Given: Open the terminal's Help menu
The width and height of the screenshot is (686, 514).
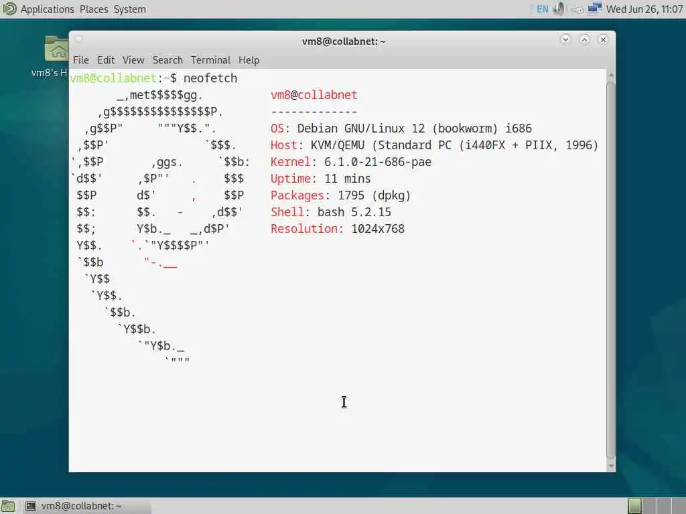Looking at the screenshot, I should 249,60.
